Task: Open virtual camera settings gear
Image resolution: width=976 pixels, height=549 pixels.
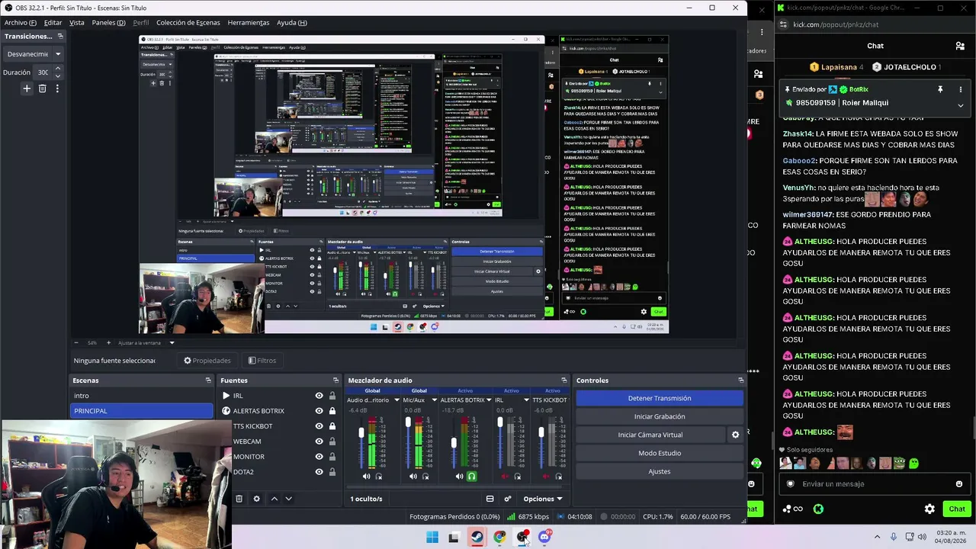Action: 735,435
